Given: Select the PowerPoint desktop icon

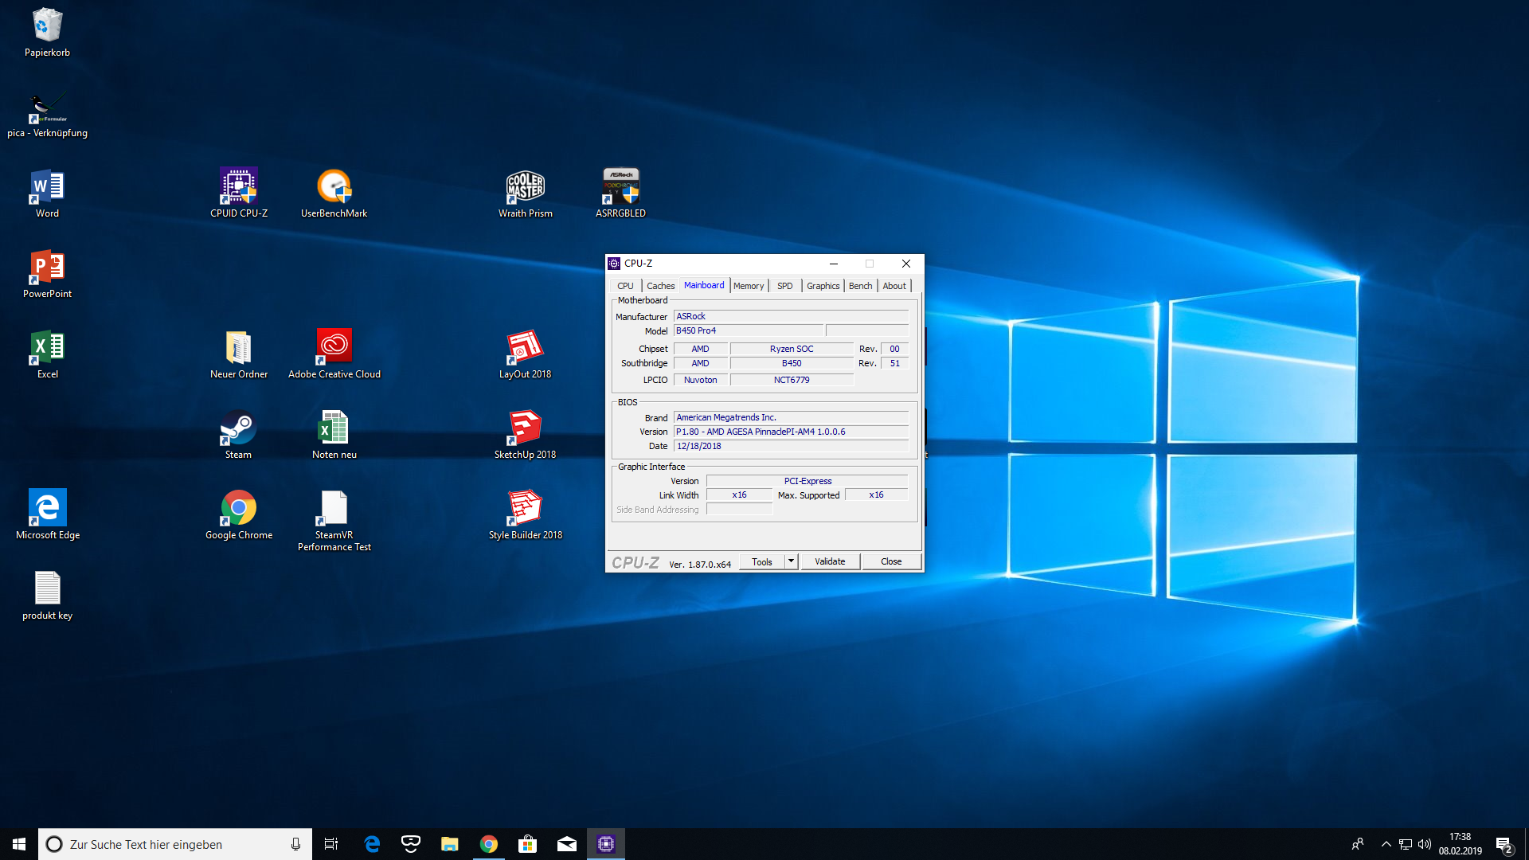Looking at the screenshot, I should (x=47, y=275).
